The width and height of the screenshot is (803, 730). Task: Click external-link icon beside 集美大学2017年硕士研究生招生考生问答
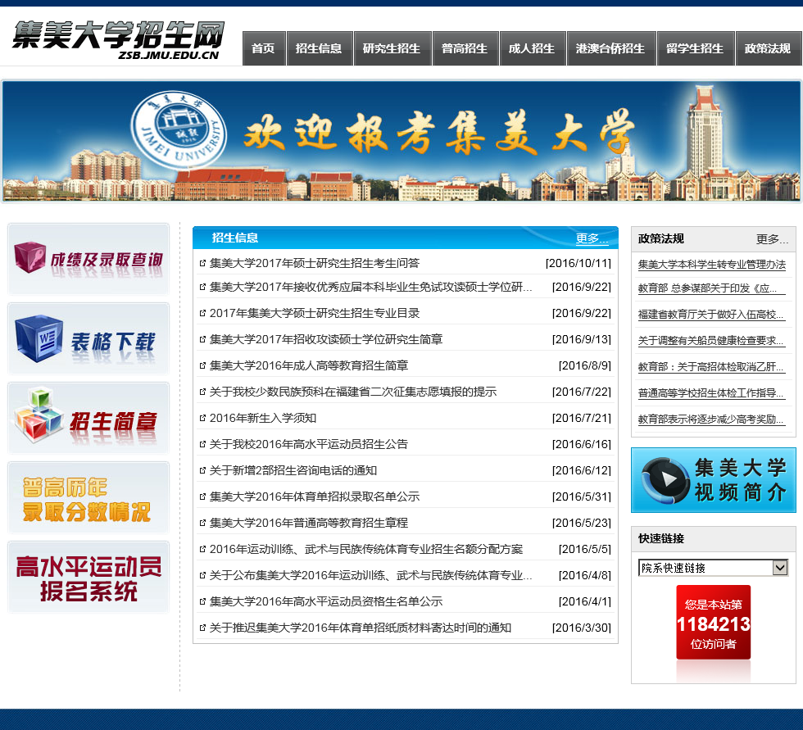[x=202, y=263]
